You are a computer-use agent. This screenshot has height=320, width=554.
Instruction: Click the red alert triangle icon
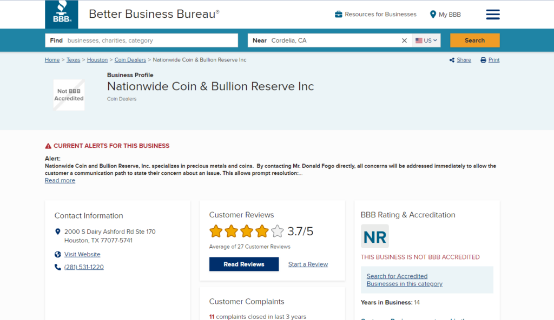[x=48, y=146]
